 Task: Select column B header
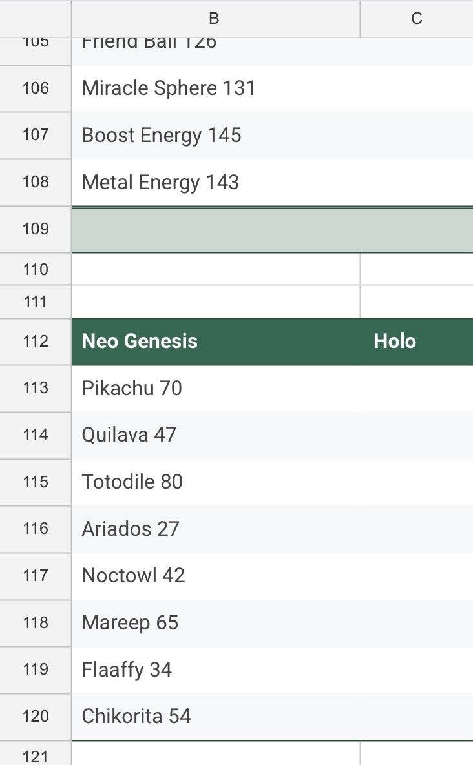pyautogui.click(x=215, y=19)
